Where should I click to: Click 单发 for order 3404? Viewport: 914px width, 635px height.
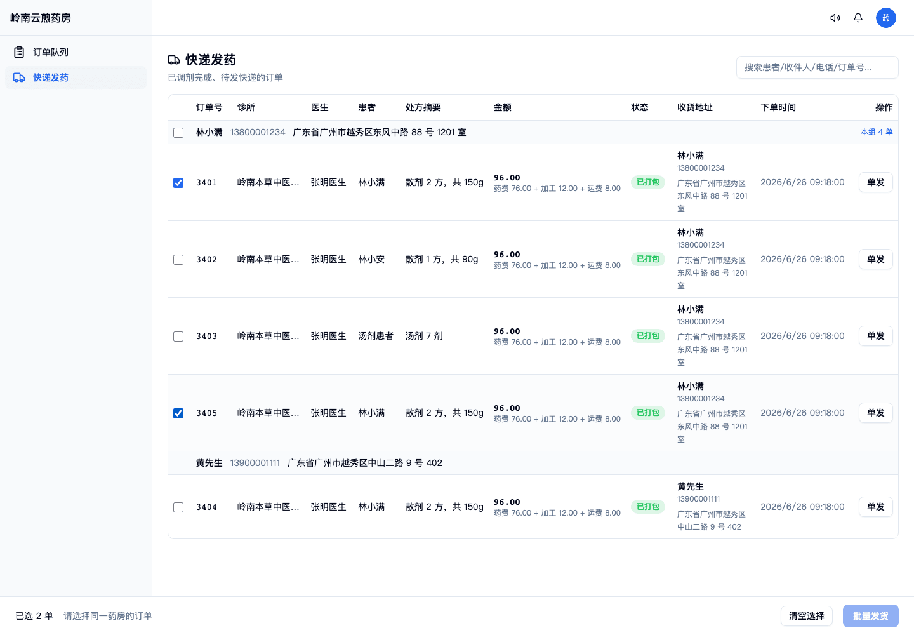tap(876, 507)
